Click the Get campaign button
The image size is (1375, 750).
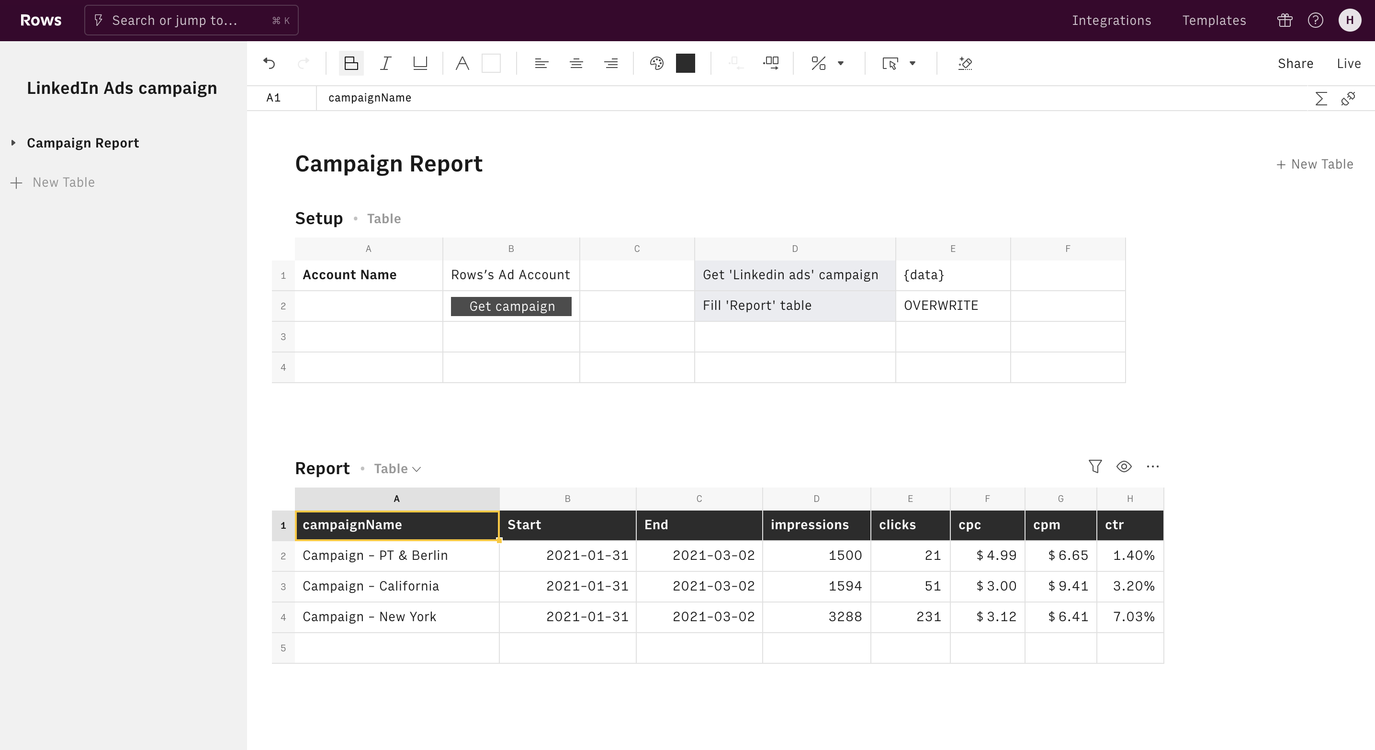tap(511, 307)
